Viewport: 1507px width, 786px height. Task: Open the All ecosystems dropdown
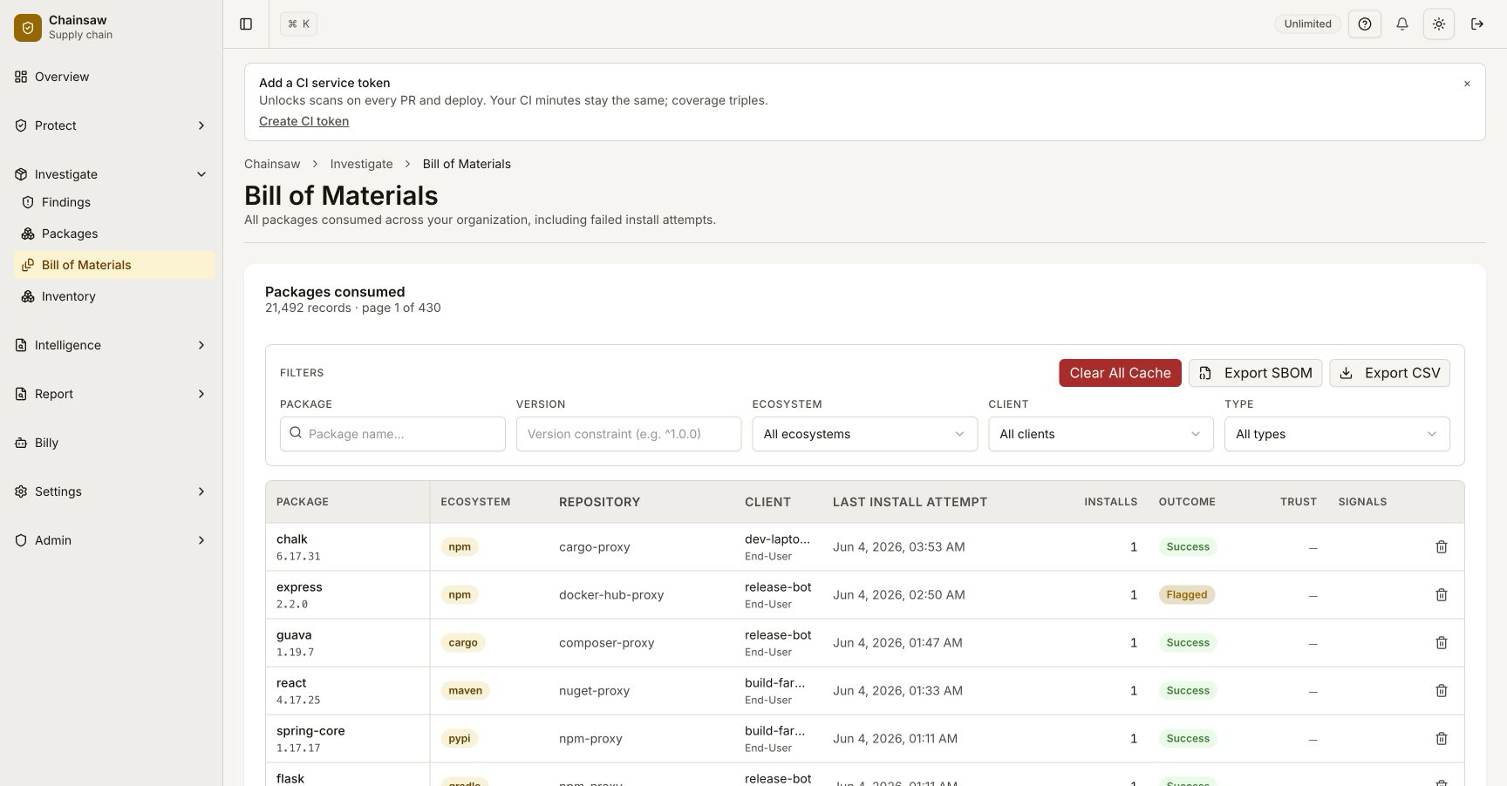(864, 434)
